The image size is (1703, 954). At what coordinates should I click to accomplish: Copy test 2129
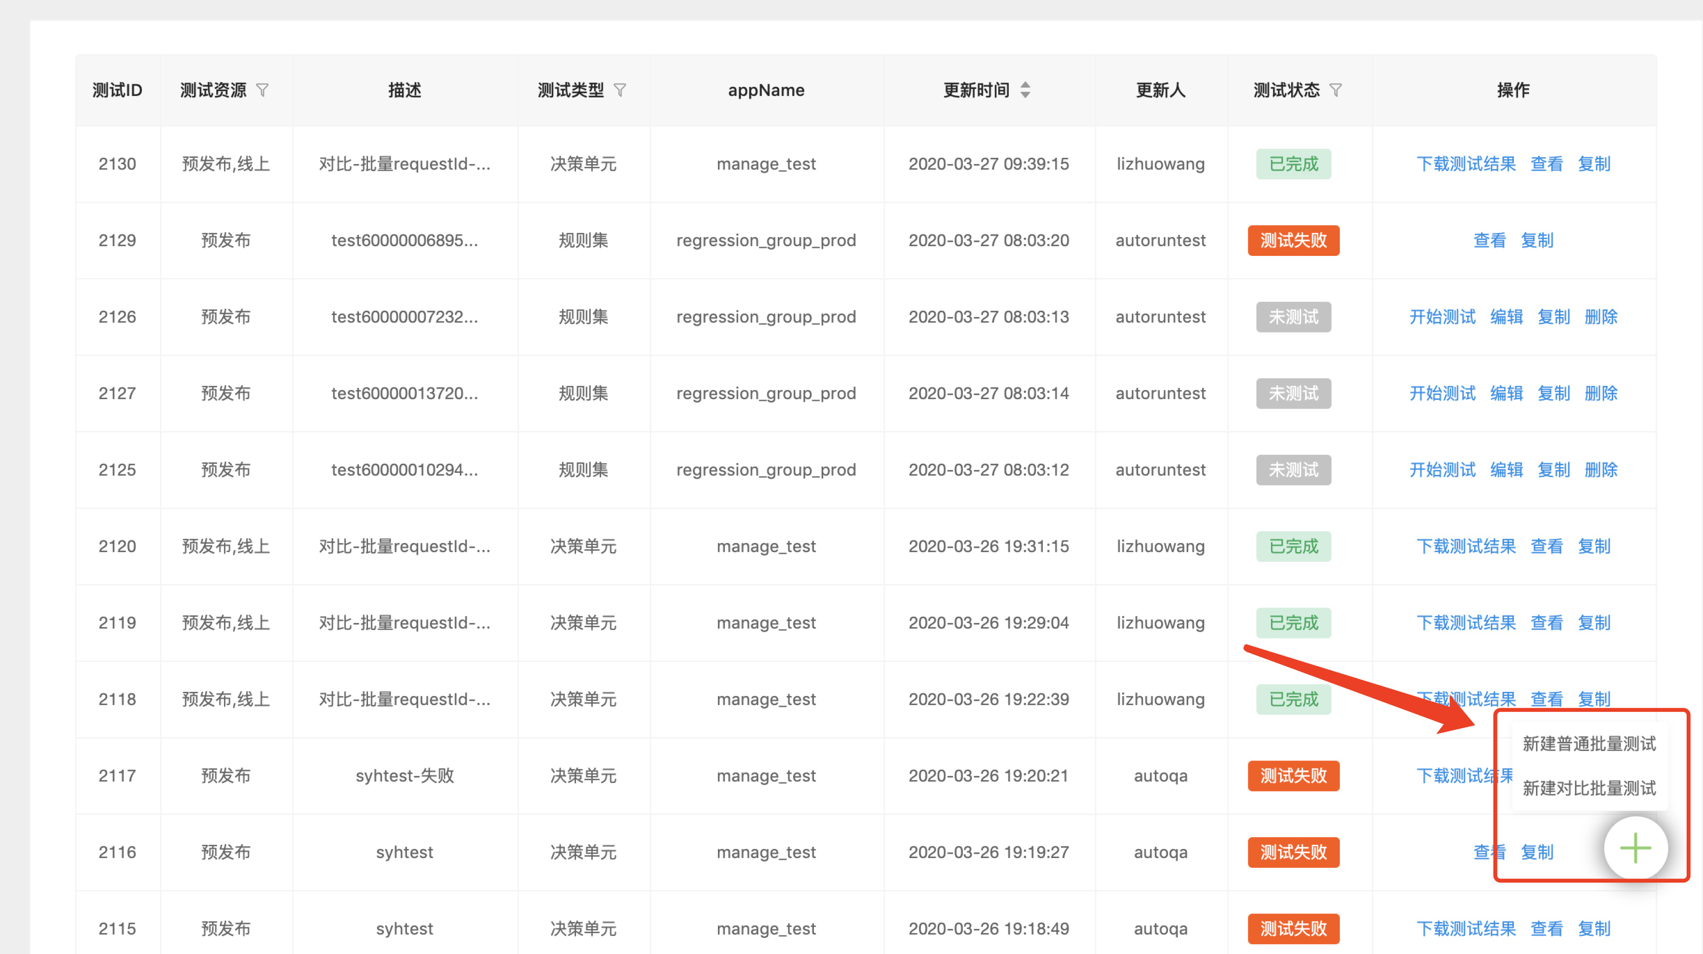1537,241
